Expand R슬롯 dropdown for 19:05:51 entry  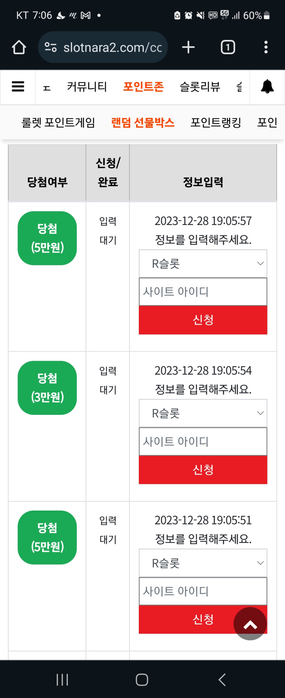click(203, 563)
